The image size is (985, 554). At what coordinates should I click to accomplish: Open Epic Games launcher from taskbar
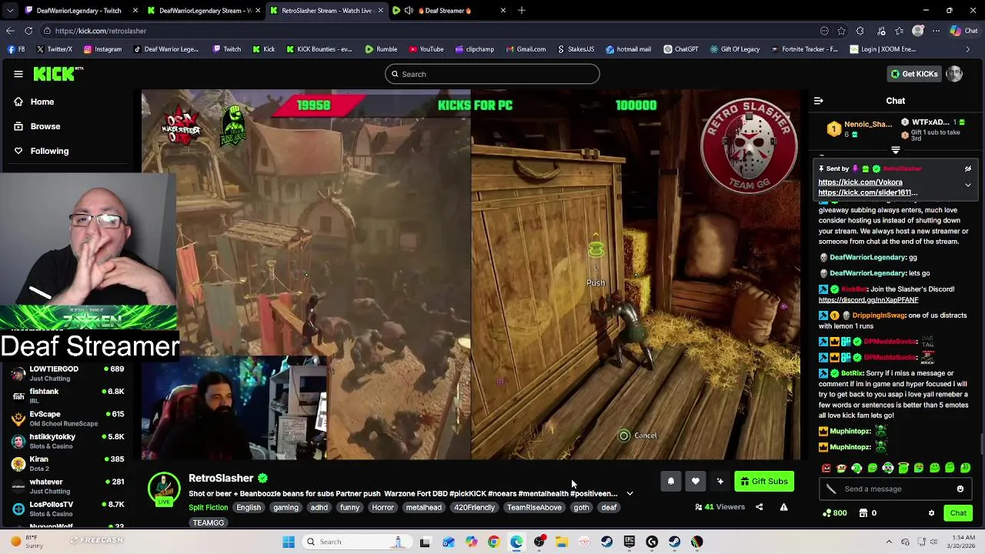(x=629, y=542)
